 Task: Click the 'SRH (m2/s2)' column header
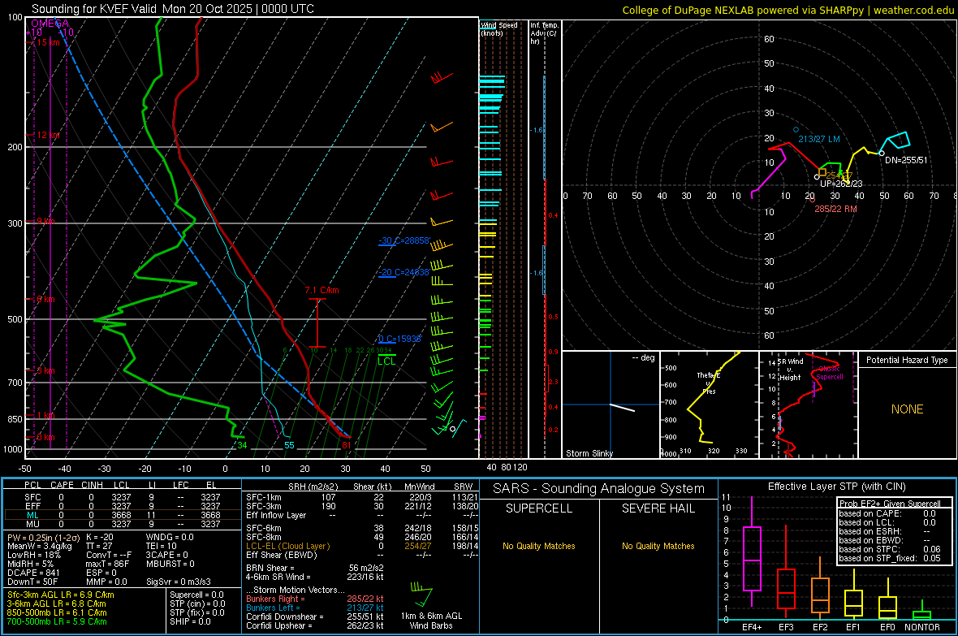(313, 487)
